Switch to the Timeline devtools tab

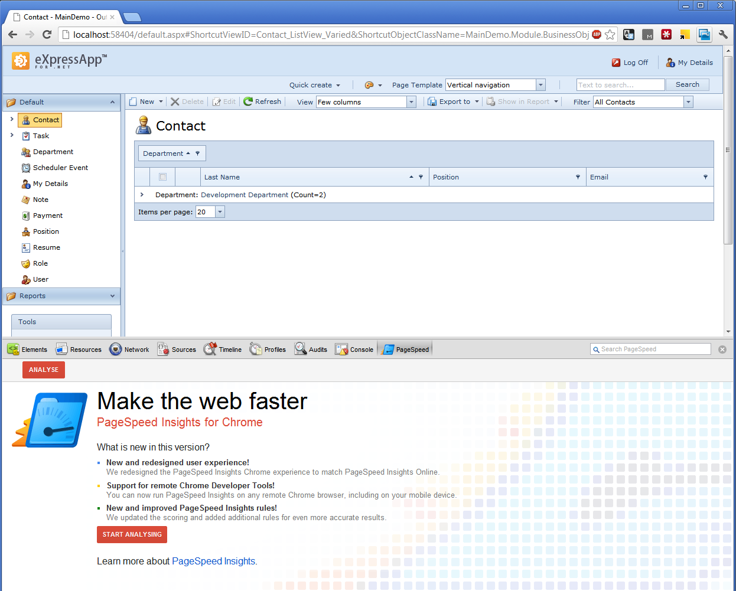point(223,350)
